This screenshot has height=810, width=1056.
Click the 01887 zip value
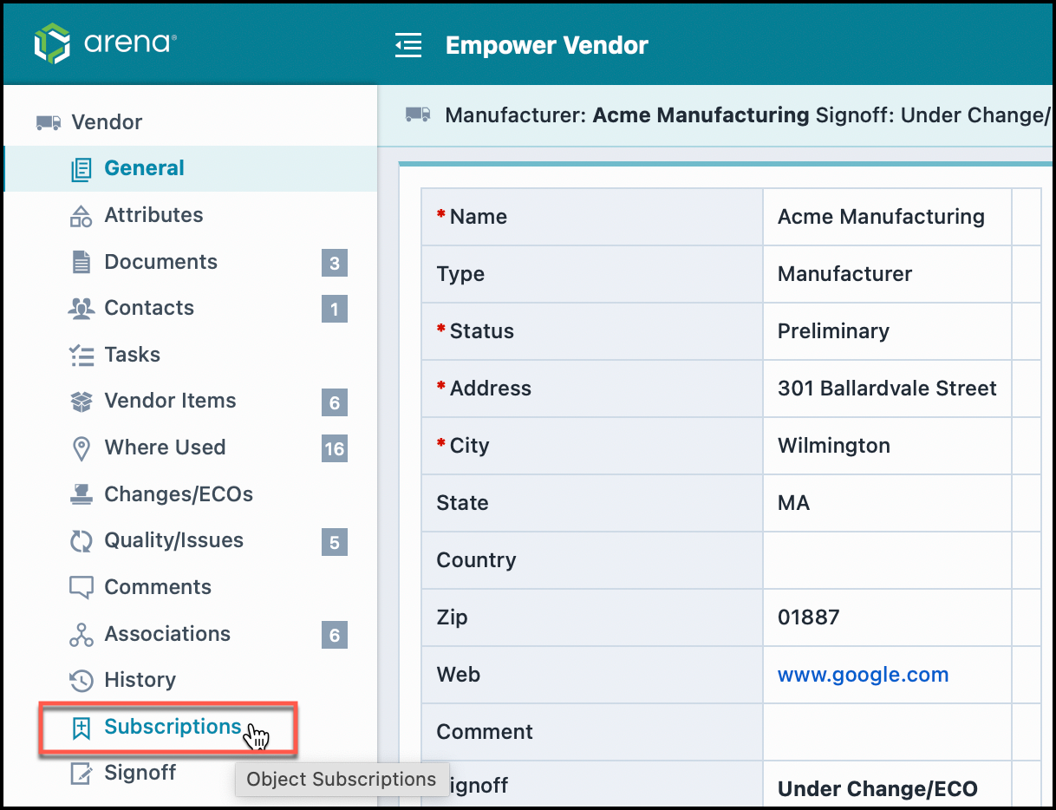(809, 617)
